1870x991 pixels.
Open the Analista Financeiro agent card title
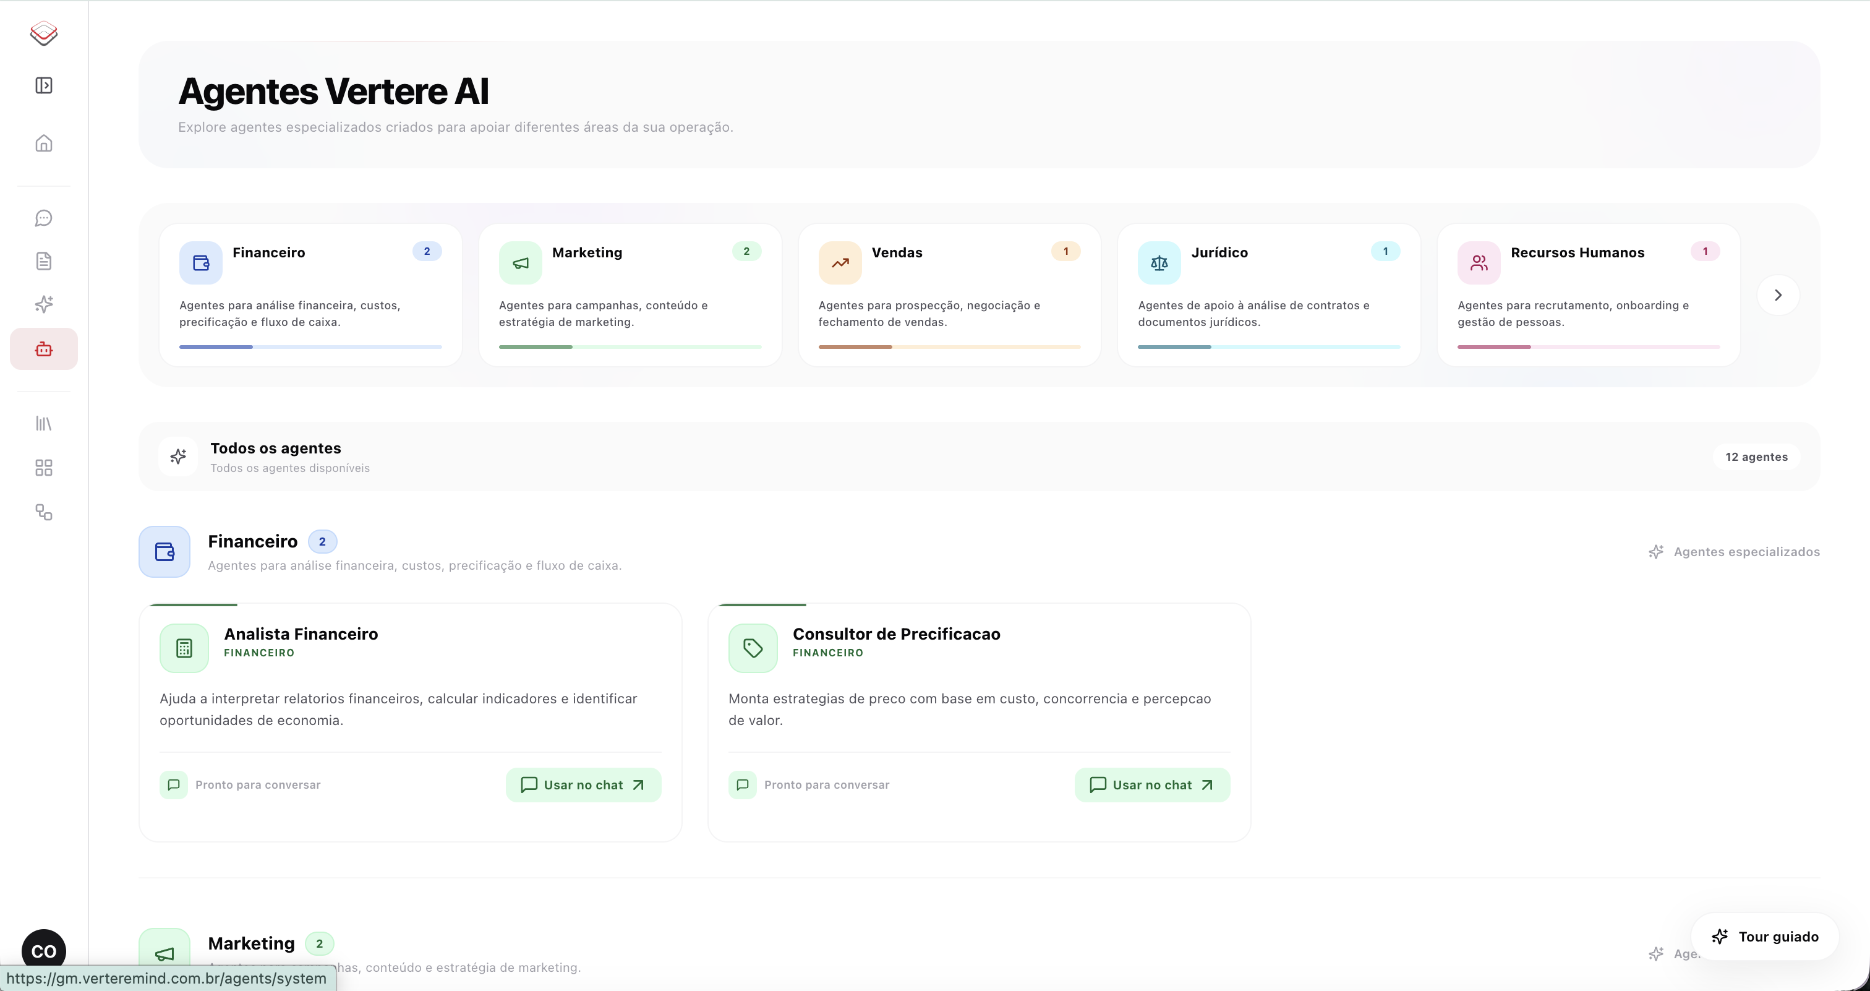(301, 634)
